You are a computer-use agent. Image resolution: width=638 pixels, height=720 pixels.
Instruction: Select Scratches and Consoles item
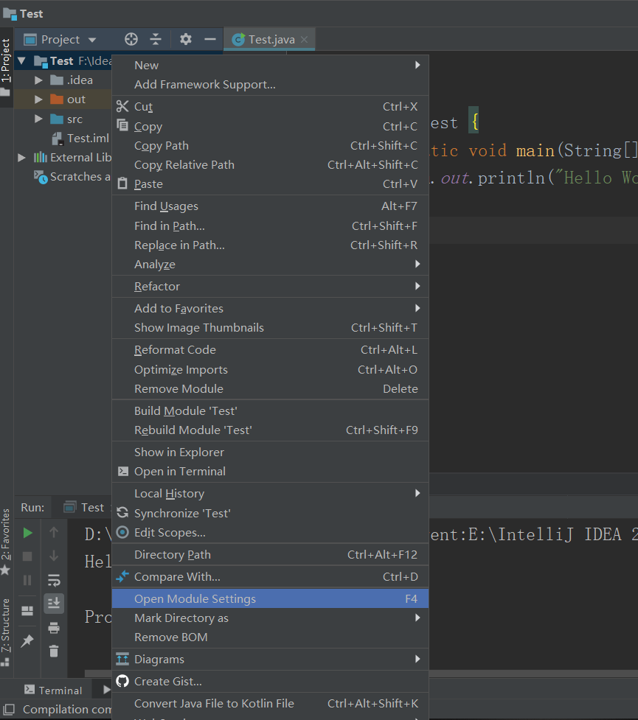pos(72,177)
